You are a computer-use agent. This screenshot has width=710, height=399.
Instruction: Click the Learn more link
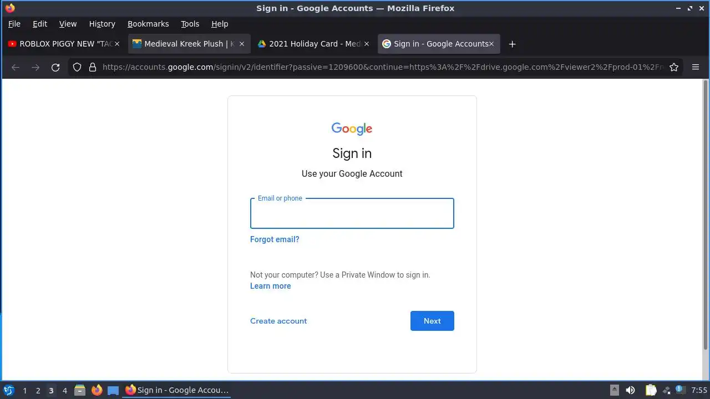tap(270, 286)
